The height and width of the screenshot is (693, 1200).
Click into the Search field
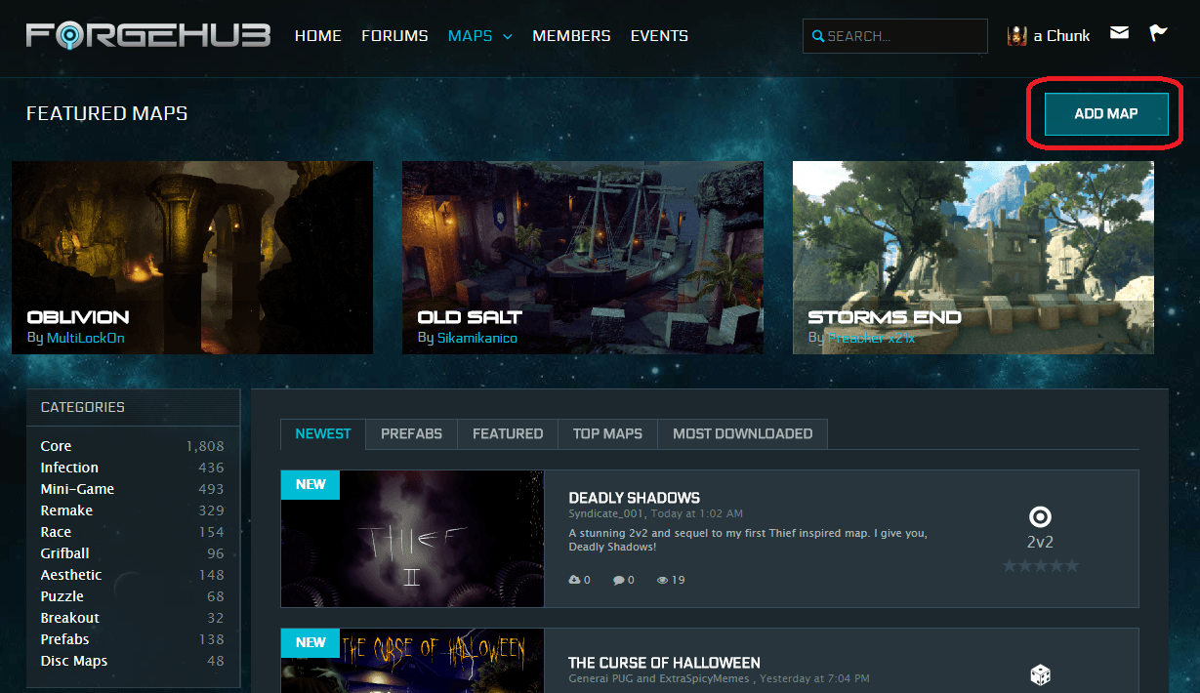[895, 36]
